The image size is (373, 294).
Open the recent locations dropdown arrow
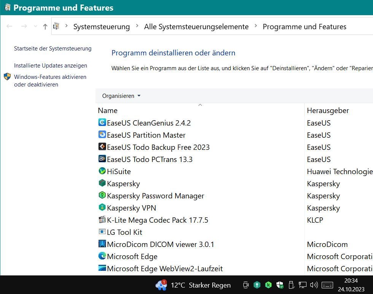click(36, 27)
